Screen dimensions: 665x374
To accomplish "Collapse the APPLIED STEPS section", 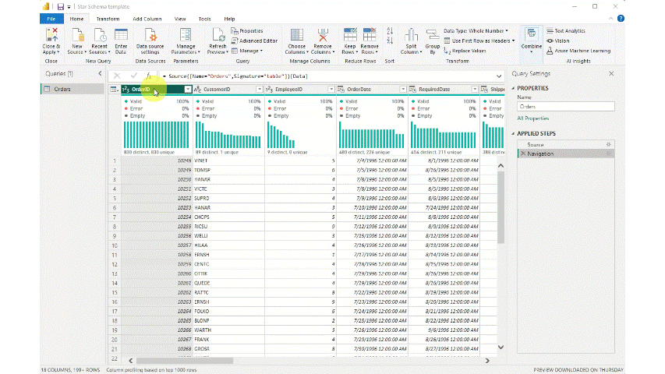I will [515, 133].
